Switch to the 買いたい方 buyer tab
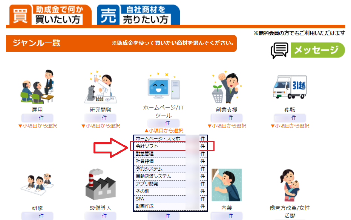The image size is (351, 220). coord(49,14)
